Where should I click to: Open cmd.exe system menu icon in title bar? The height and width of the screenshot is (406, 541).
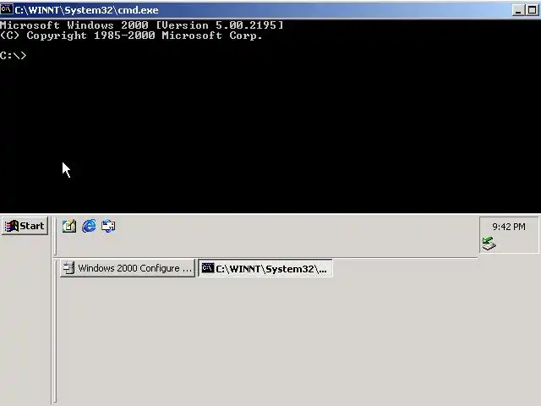(7, 9)
